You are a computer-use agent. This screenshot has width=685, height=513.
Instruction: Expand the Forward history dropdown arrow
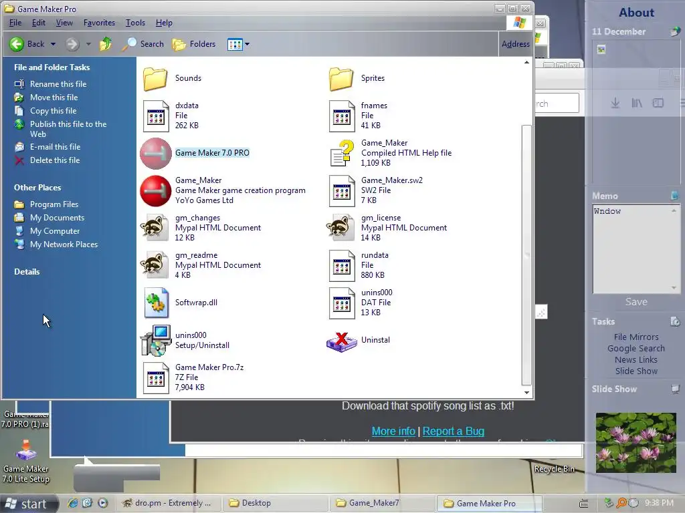(88, 44)
